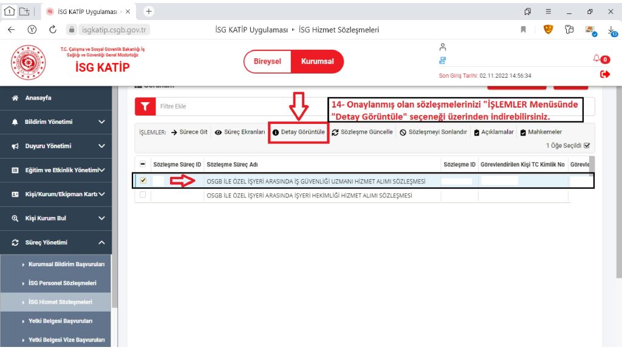
Task: Click the red filter funnel icon
Action: click(145, 106)
